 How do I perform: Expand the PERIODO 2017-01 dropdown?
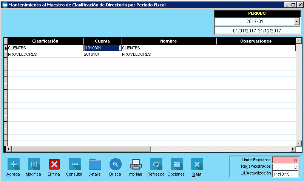[296, 22]
